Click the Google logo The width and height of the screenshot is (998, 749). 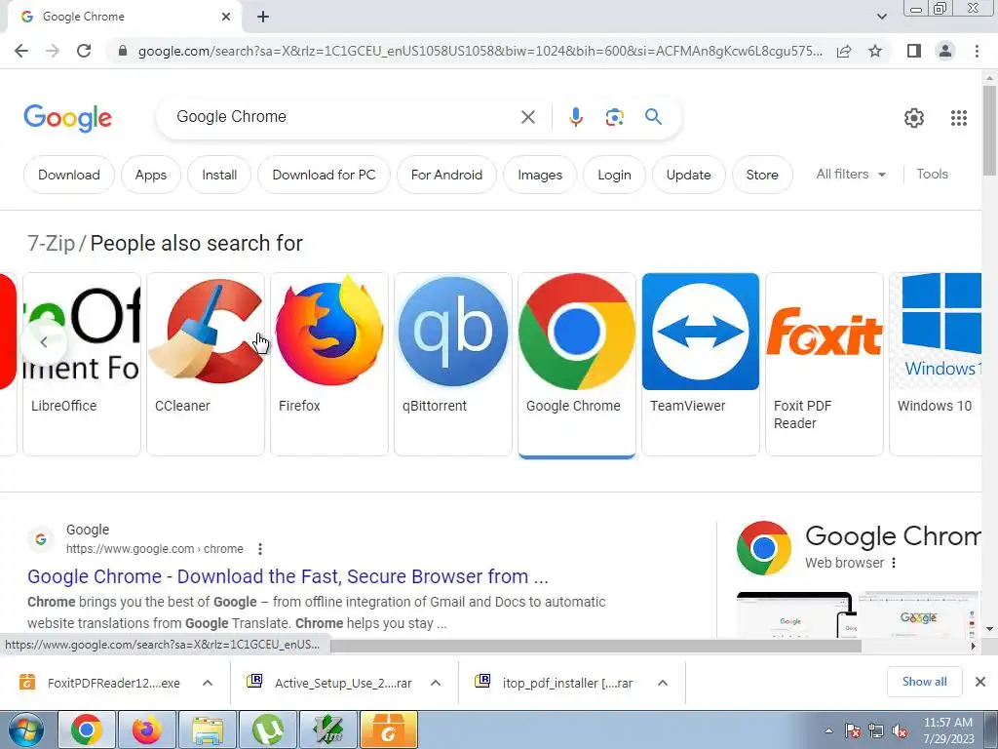click(x=67, y=118)
